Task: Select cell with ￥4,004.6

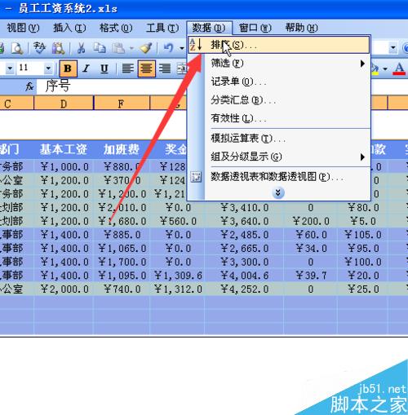Action: (244, 276)
